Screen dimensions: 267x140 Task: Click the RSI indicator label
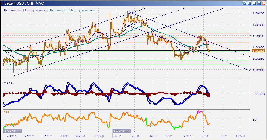click(6, 111)
